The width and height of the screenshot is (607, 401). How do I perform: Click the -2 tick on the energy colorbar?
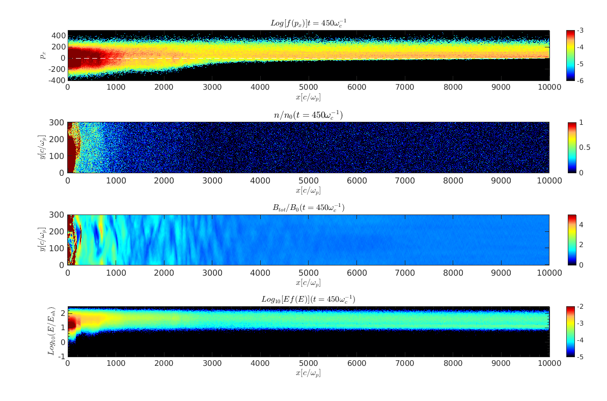(581, 306)
